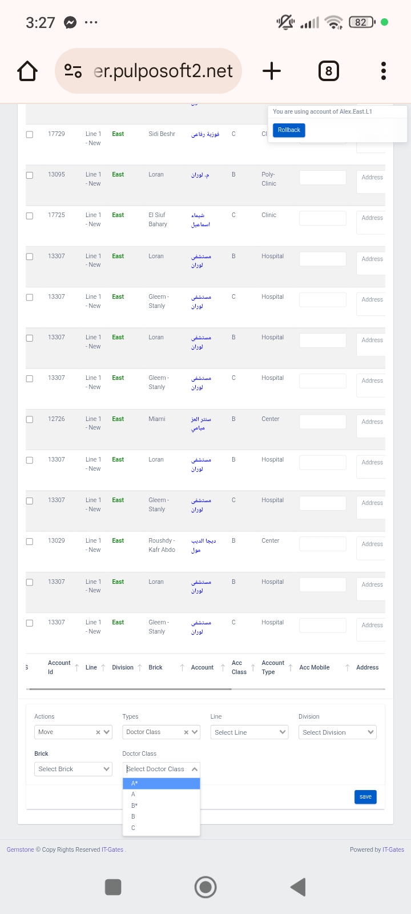Tap the browser home icon
Screen dimensions: 411x914
[x=27, y=71]
